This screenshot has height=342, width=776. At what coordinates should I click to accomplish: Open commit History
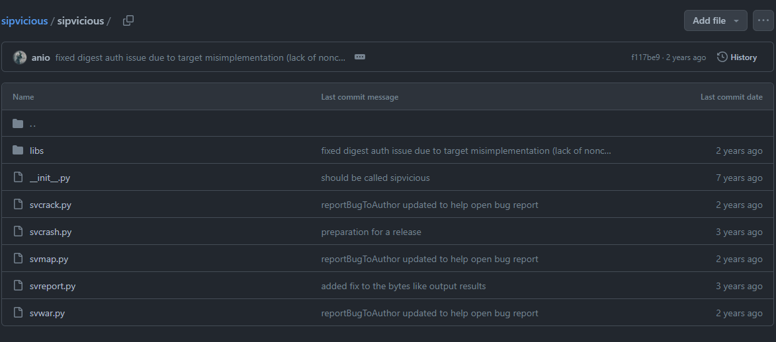click(x=737, y=57)
